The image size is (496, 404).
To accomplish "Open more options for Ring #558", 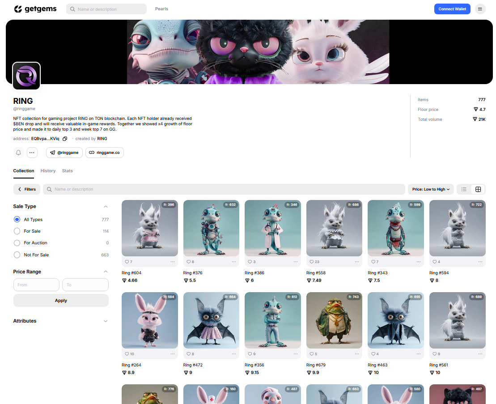I will click(357, 262).
